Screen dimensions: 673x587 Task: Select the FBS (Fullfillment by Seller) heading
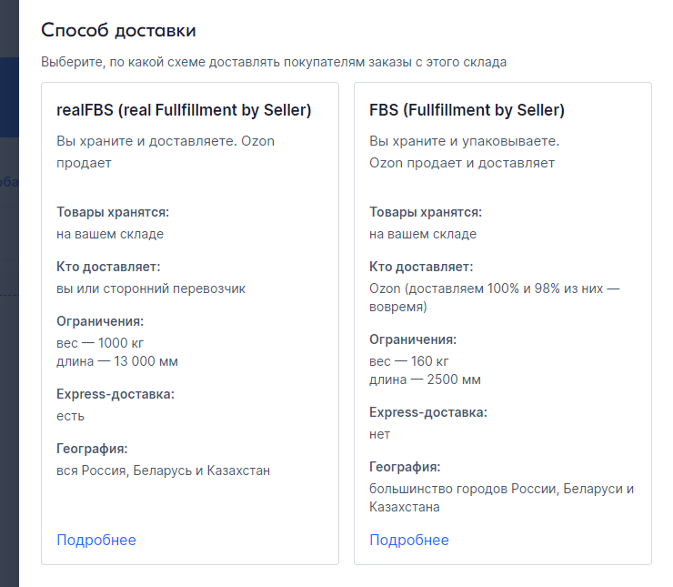pyautogui.click(x=467, y=110)
